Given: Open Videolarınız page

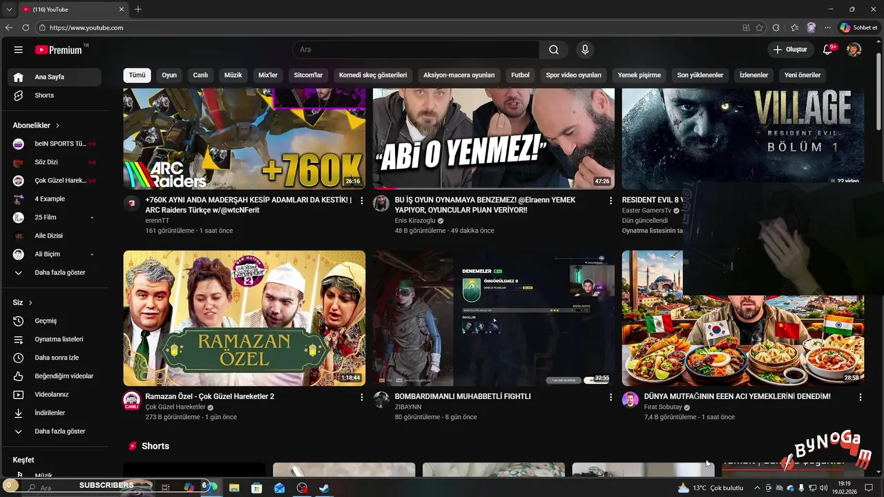Looking at the screenshot, I should [55, 395].
